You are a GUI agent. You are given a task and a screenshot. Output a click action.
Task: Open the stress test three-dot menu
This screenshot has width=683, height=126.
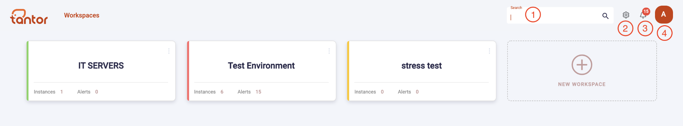pyautogui.click(x=489, y=51)
